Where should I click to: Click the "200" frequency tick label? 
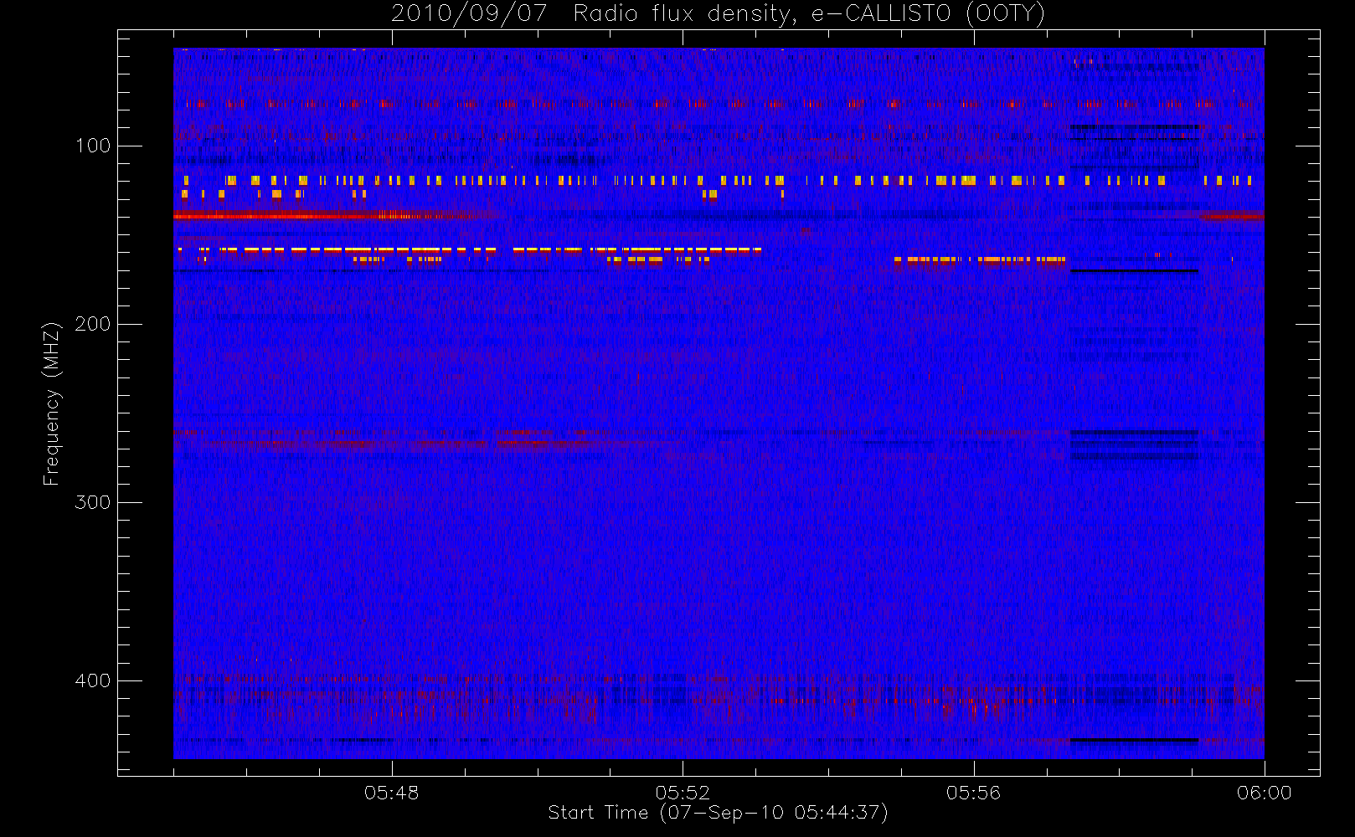[x=93, y=324]
